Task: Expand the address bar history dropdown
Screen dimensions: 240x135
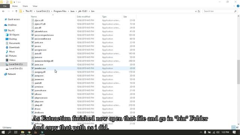Action: coord(196,11)
